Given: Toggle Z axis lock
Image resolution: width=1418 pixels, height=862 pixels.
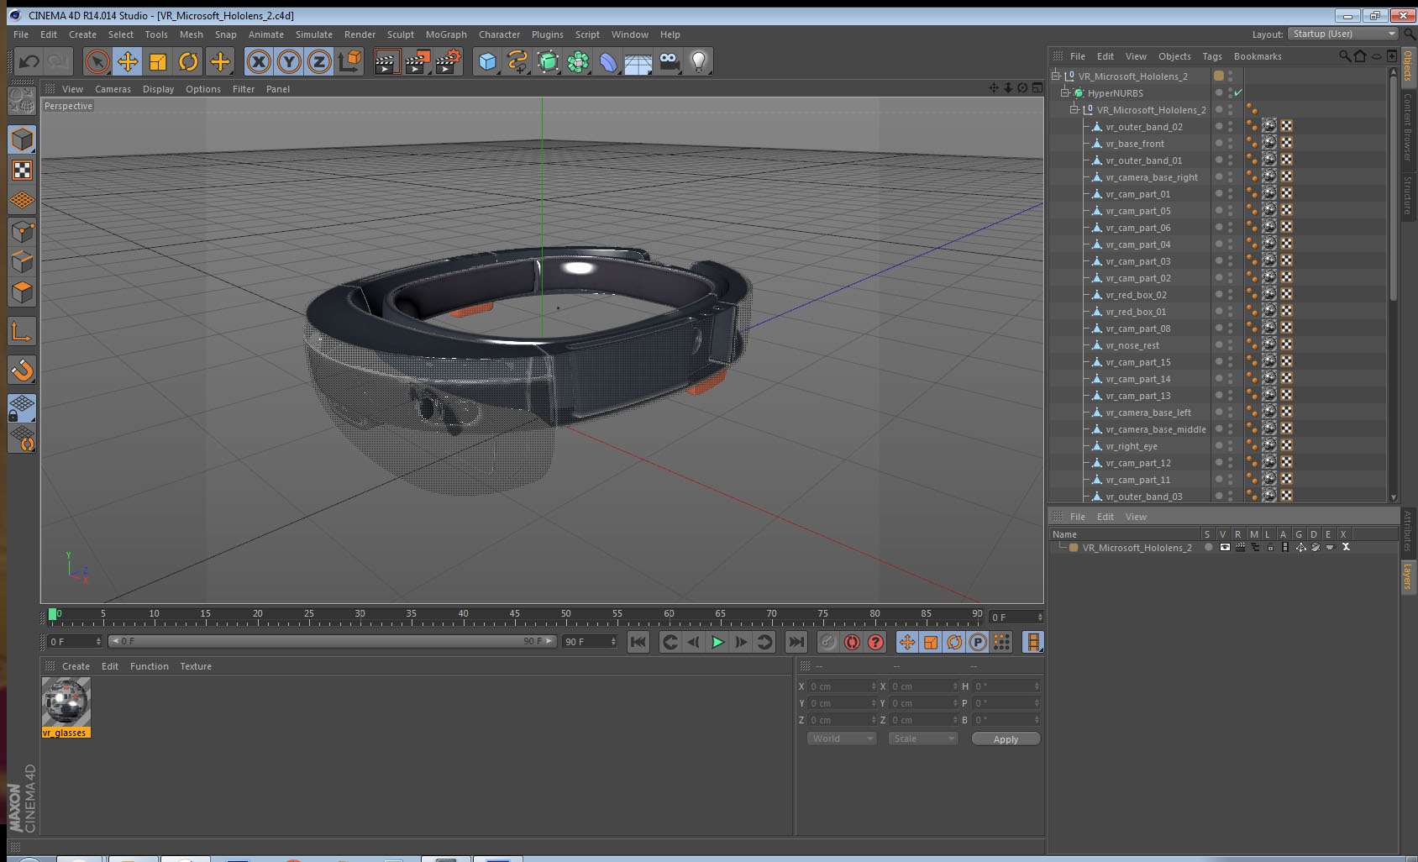Looking at the screenshot, I should click(x=319, y=61).
